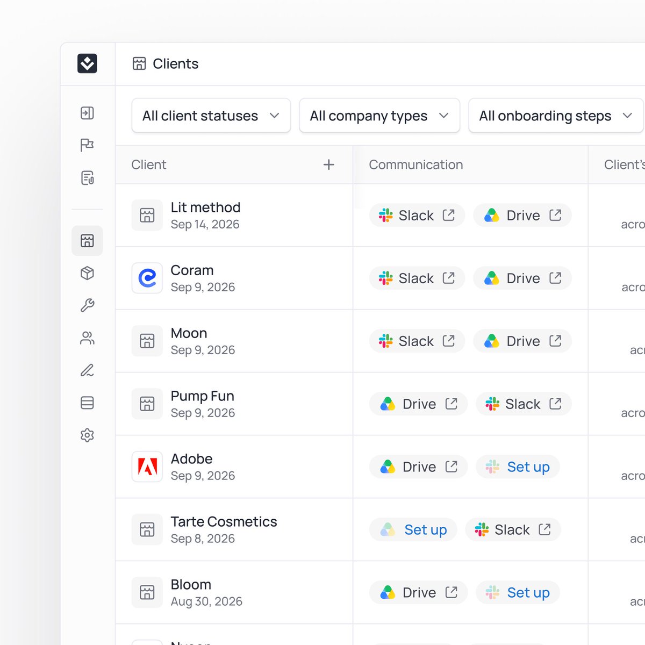
Task: Click the app logo in sidebar
Action: [87, 63]
